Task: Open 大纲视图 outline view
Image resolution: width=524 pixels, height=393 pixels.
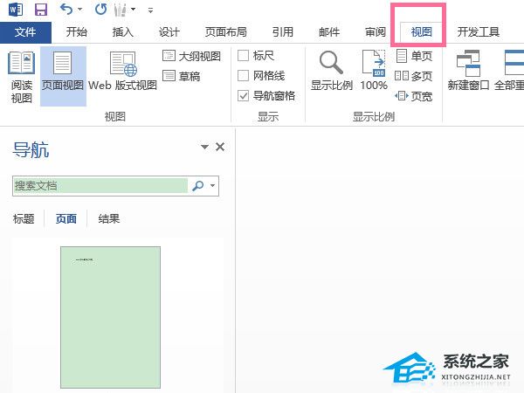Action: (191, 56)
